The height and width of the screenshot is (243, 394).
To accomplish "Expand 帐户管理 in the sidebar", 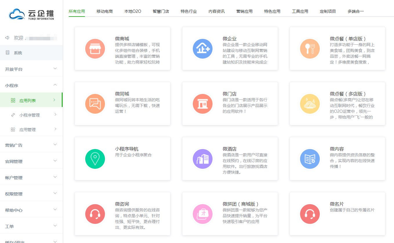I will [x=31, y=178].
